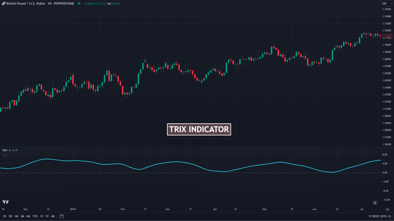Show the 1Y time range
394x221 pixels.
41,216
